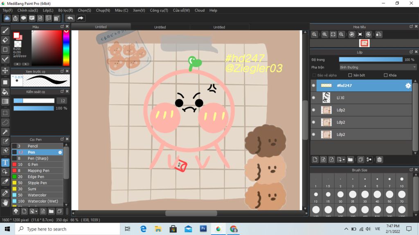
Task: Open the Tệp(F) menu
Action: (7, 10)
